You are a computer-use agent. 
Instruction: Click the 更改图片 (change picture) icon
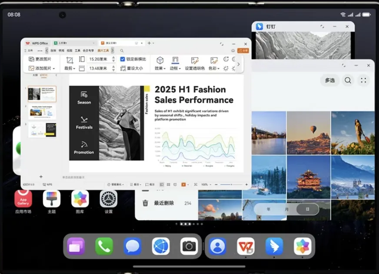[31, 59]
